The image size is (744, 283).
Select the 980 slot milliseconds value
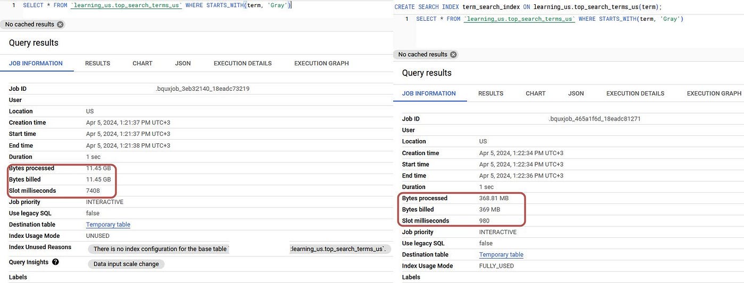pos(485,221)
